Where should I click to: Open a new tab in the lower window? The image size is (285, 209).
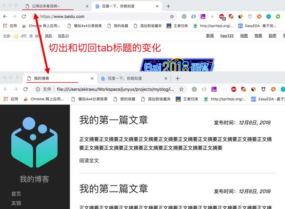pyautogui.click(x=177, y=79)
